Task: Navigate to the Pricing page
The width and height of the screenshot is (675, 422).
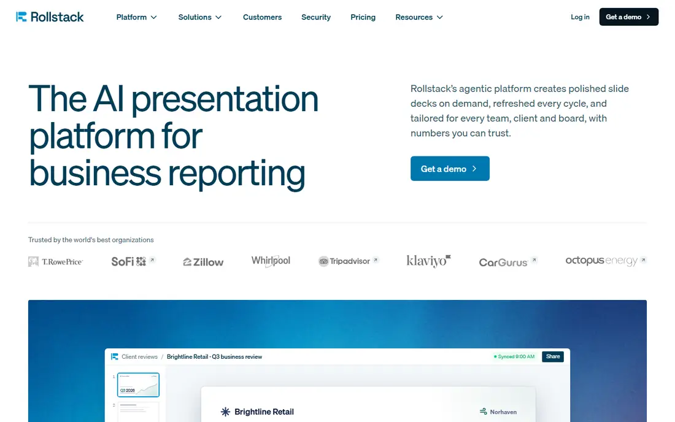Action: [363, 17]
